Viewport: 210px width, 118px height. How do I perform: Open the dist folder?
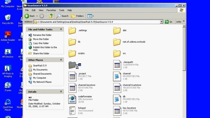pos(117,30)
